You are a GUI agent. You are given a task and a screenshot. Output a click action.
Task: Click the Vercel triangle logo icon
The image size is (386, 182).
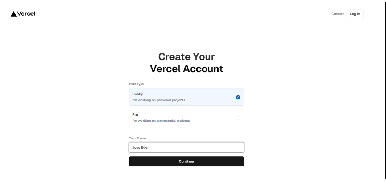[x=13, y=14]
